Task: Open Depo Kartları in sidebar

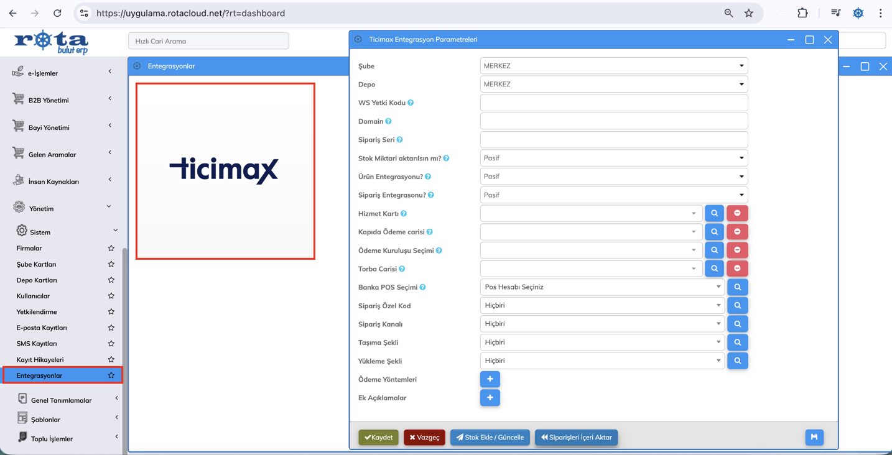Action: (x=37, y=280)
